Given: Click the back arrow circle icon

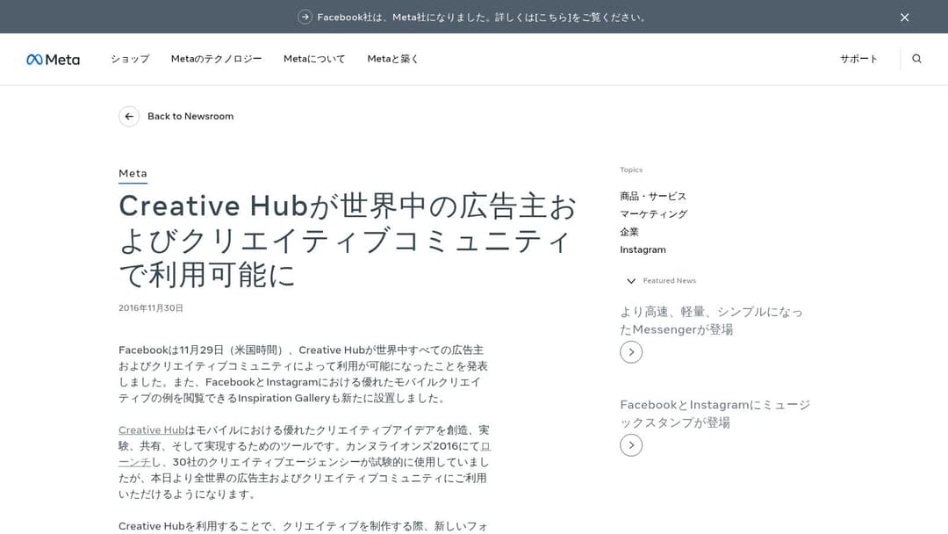Looking at the screenshot, I should pos(129,116).
